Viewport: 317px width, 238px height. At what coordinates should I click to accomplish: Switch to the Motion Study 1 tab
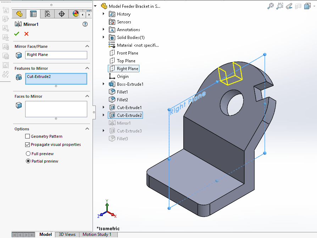[x=98, y=234]
